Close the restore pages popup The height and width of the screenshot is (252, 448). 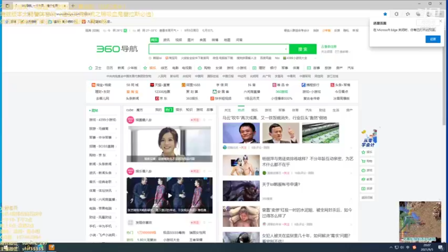[x=441, y=21]
